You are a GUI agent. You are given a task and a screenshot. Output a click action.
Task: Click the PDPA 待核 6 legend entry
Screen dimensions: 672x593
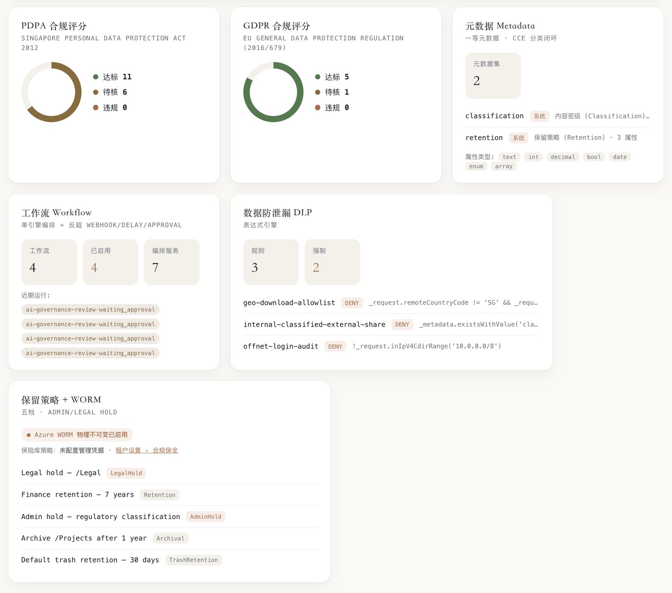coord(110,92)
